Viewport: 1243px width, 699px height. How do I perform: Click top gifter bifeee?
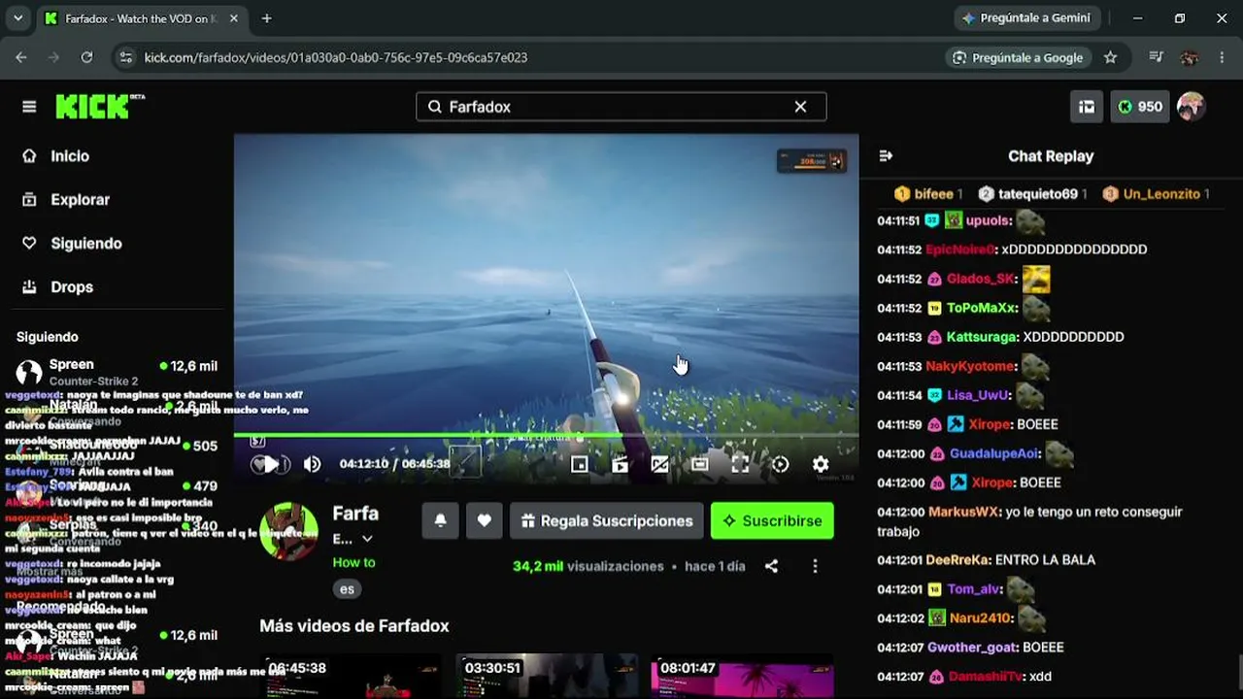pos(927,194)
